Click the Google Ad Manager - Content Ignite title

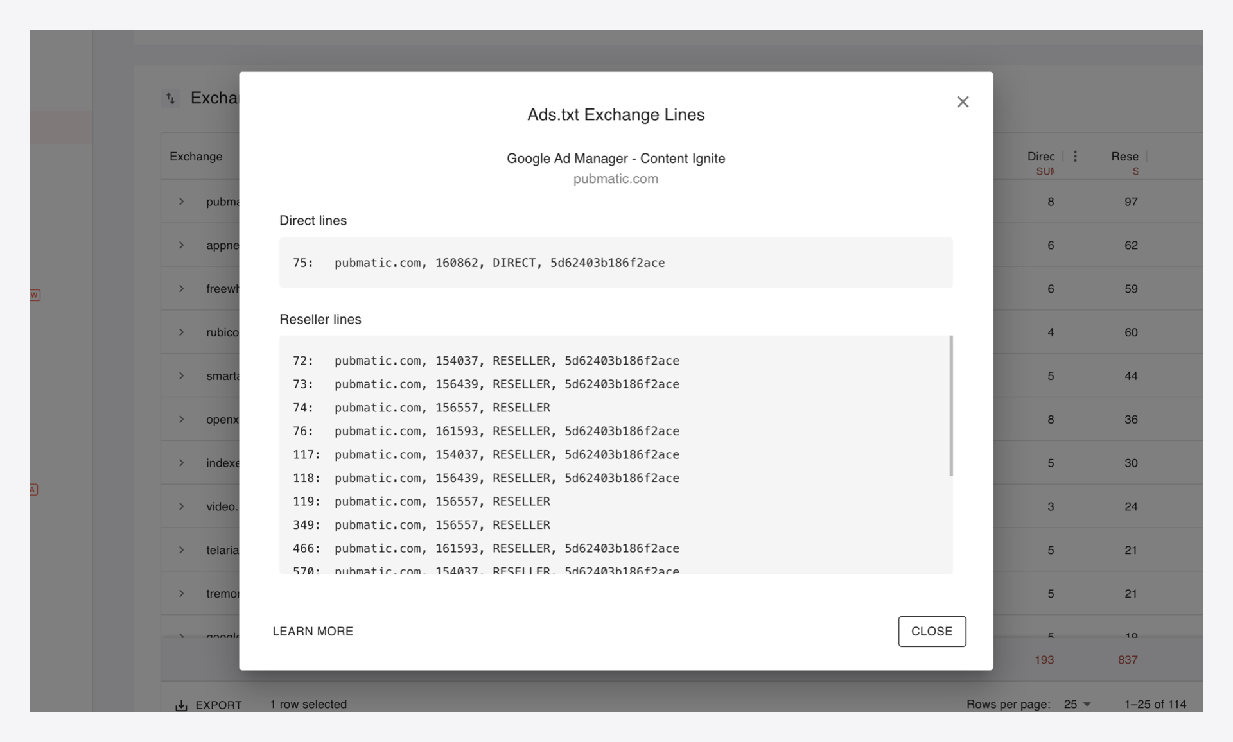616,159
